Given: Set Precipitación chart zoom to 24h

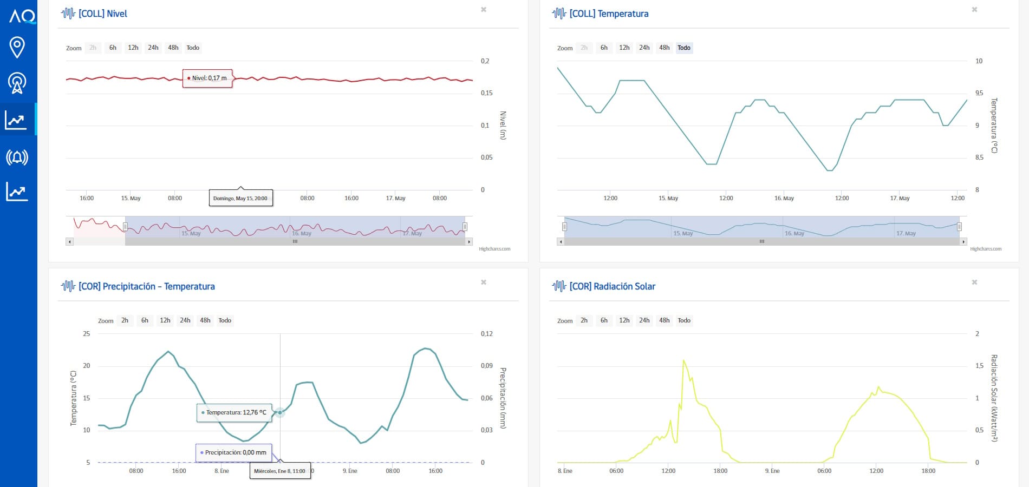Looking at the screenshot, I should [185, 320].
